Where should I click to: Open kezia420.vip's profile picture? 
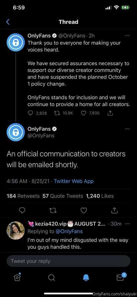click(x=16, y=231)
